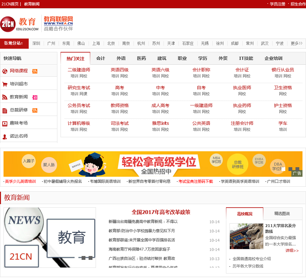Open 公务员考试 link

click(79, 105)
